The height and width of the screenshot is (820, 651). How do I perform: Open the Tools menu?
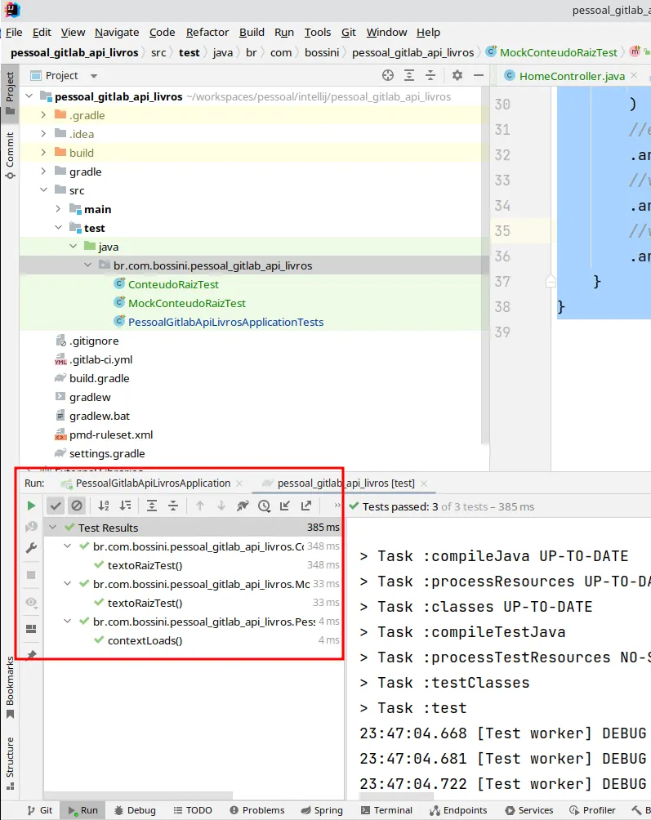coord(318,33)
